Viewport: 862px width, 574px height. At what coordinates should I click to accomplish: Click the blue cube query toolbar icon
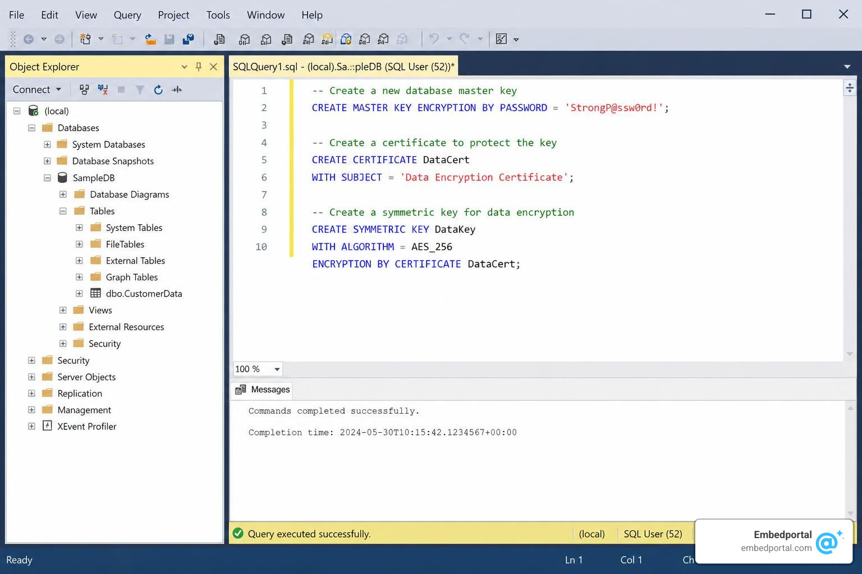(346, 39)
